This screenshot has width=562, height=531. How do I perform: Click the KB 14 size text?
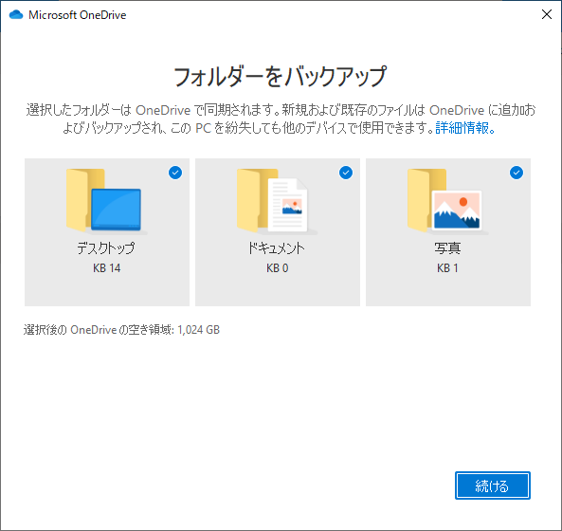[x=107, y=268]
